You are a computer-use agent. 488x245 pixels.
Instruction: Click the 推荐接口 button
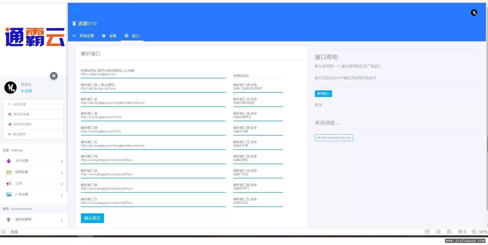pos(323,94)
